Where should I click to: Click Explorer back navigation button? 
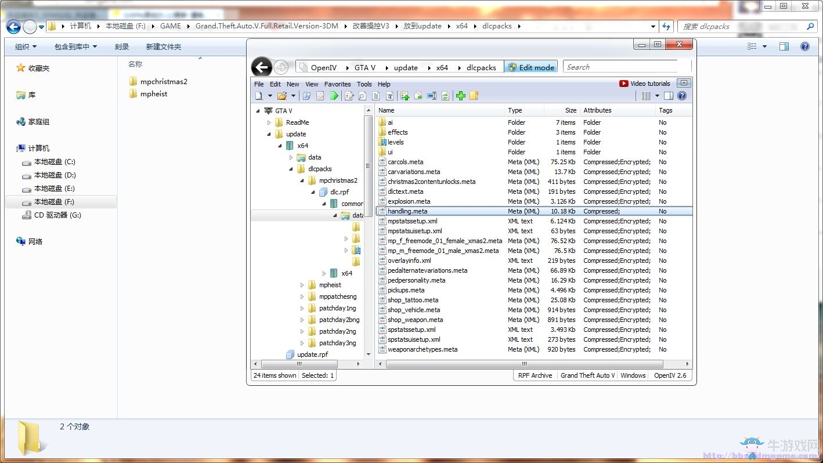14,27
